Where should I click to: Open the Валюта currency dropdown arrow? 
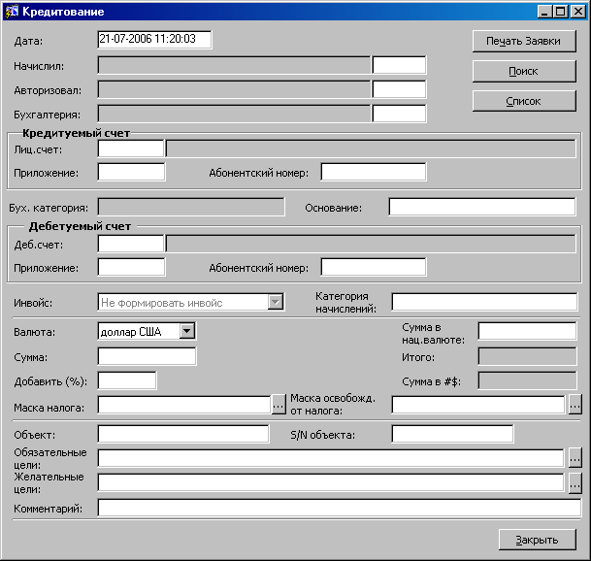click(x=187, y=331)
